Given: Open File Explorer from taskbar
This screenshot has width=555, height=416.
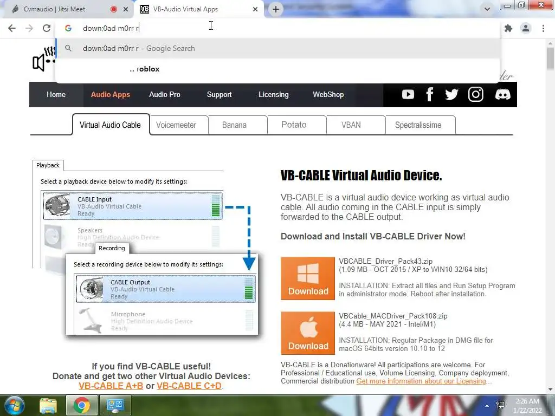Looking at the screenshot, I should 48,405.
